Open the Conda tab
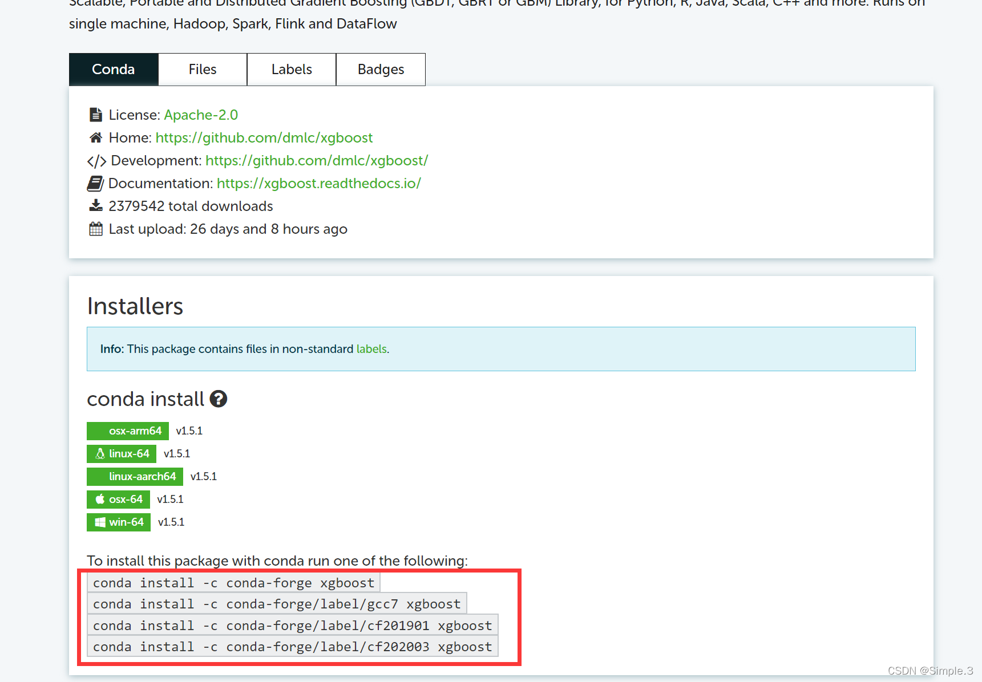The height and width of the screenshot is (682, 982). pos(114,70)
